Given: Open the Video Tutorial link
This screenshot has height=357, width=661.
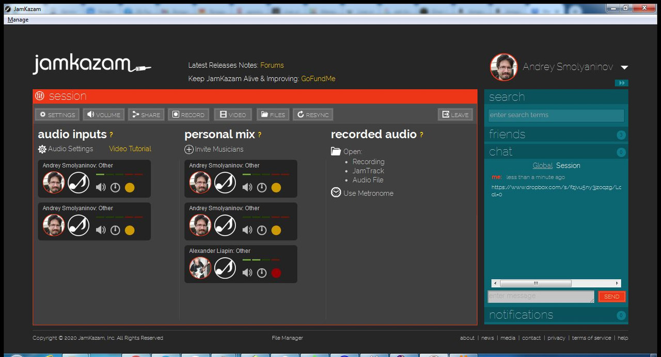Looking at the screenshot, I should click(x=130, y=149).
